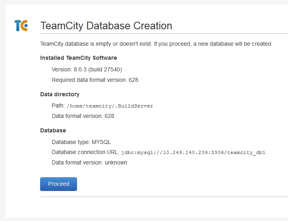Click the 'TeamCity Database Creation' heading
The height and width of the screenshot is (221, 288).
(106, 26)
